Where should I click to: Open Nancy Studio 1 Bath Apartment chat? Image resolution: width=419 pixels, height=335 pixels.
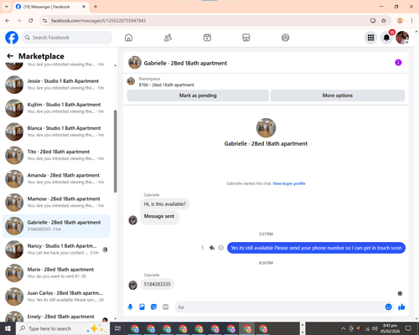pyautogui.click(x=56, y=250)
